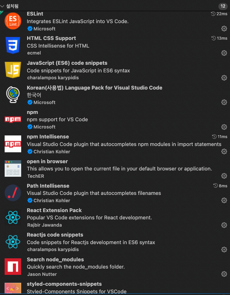Open the manage gear for HTML CSS Support
Image resolution: width=230 pixels, height=295 pixels.
click(x=224, y=53)
